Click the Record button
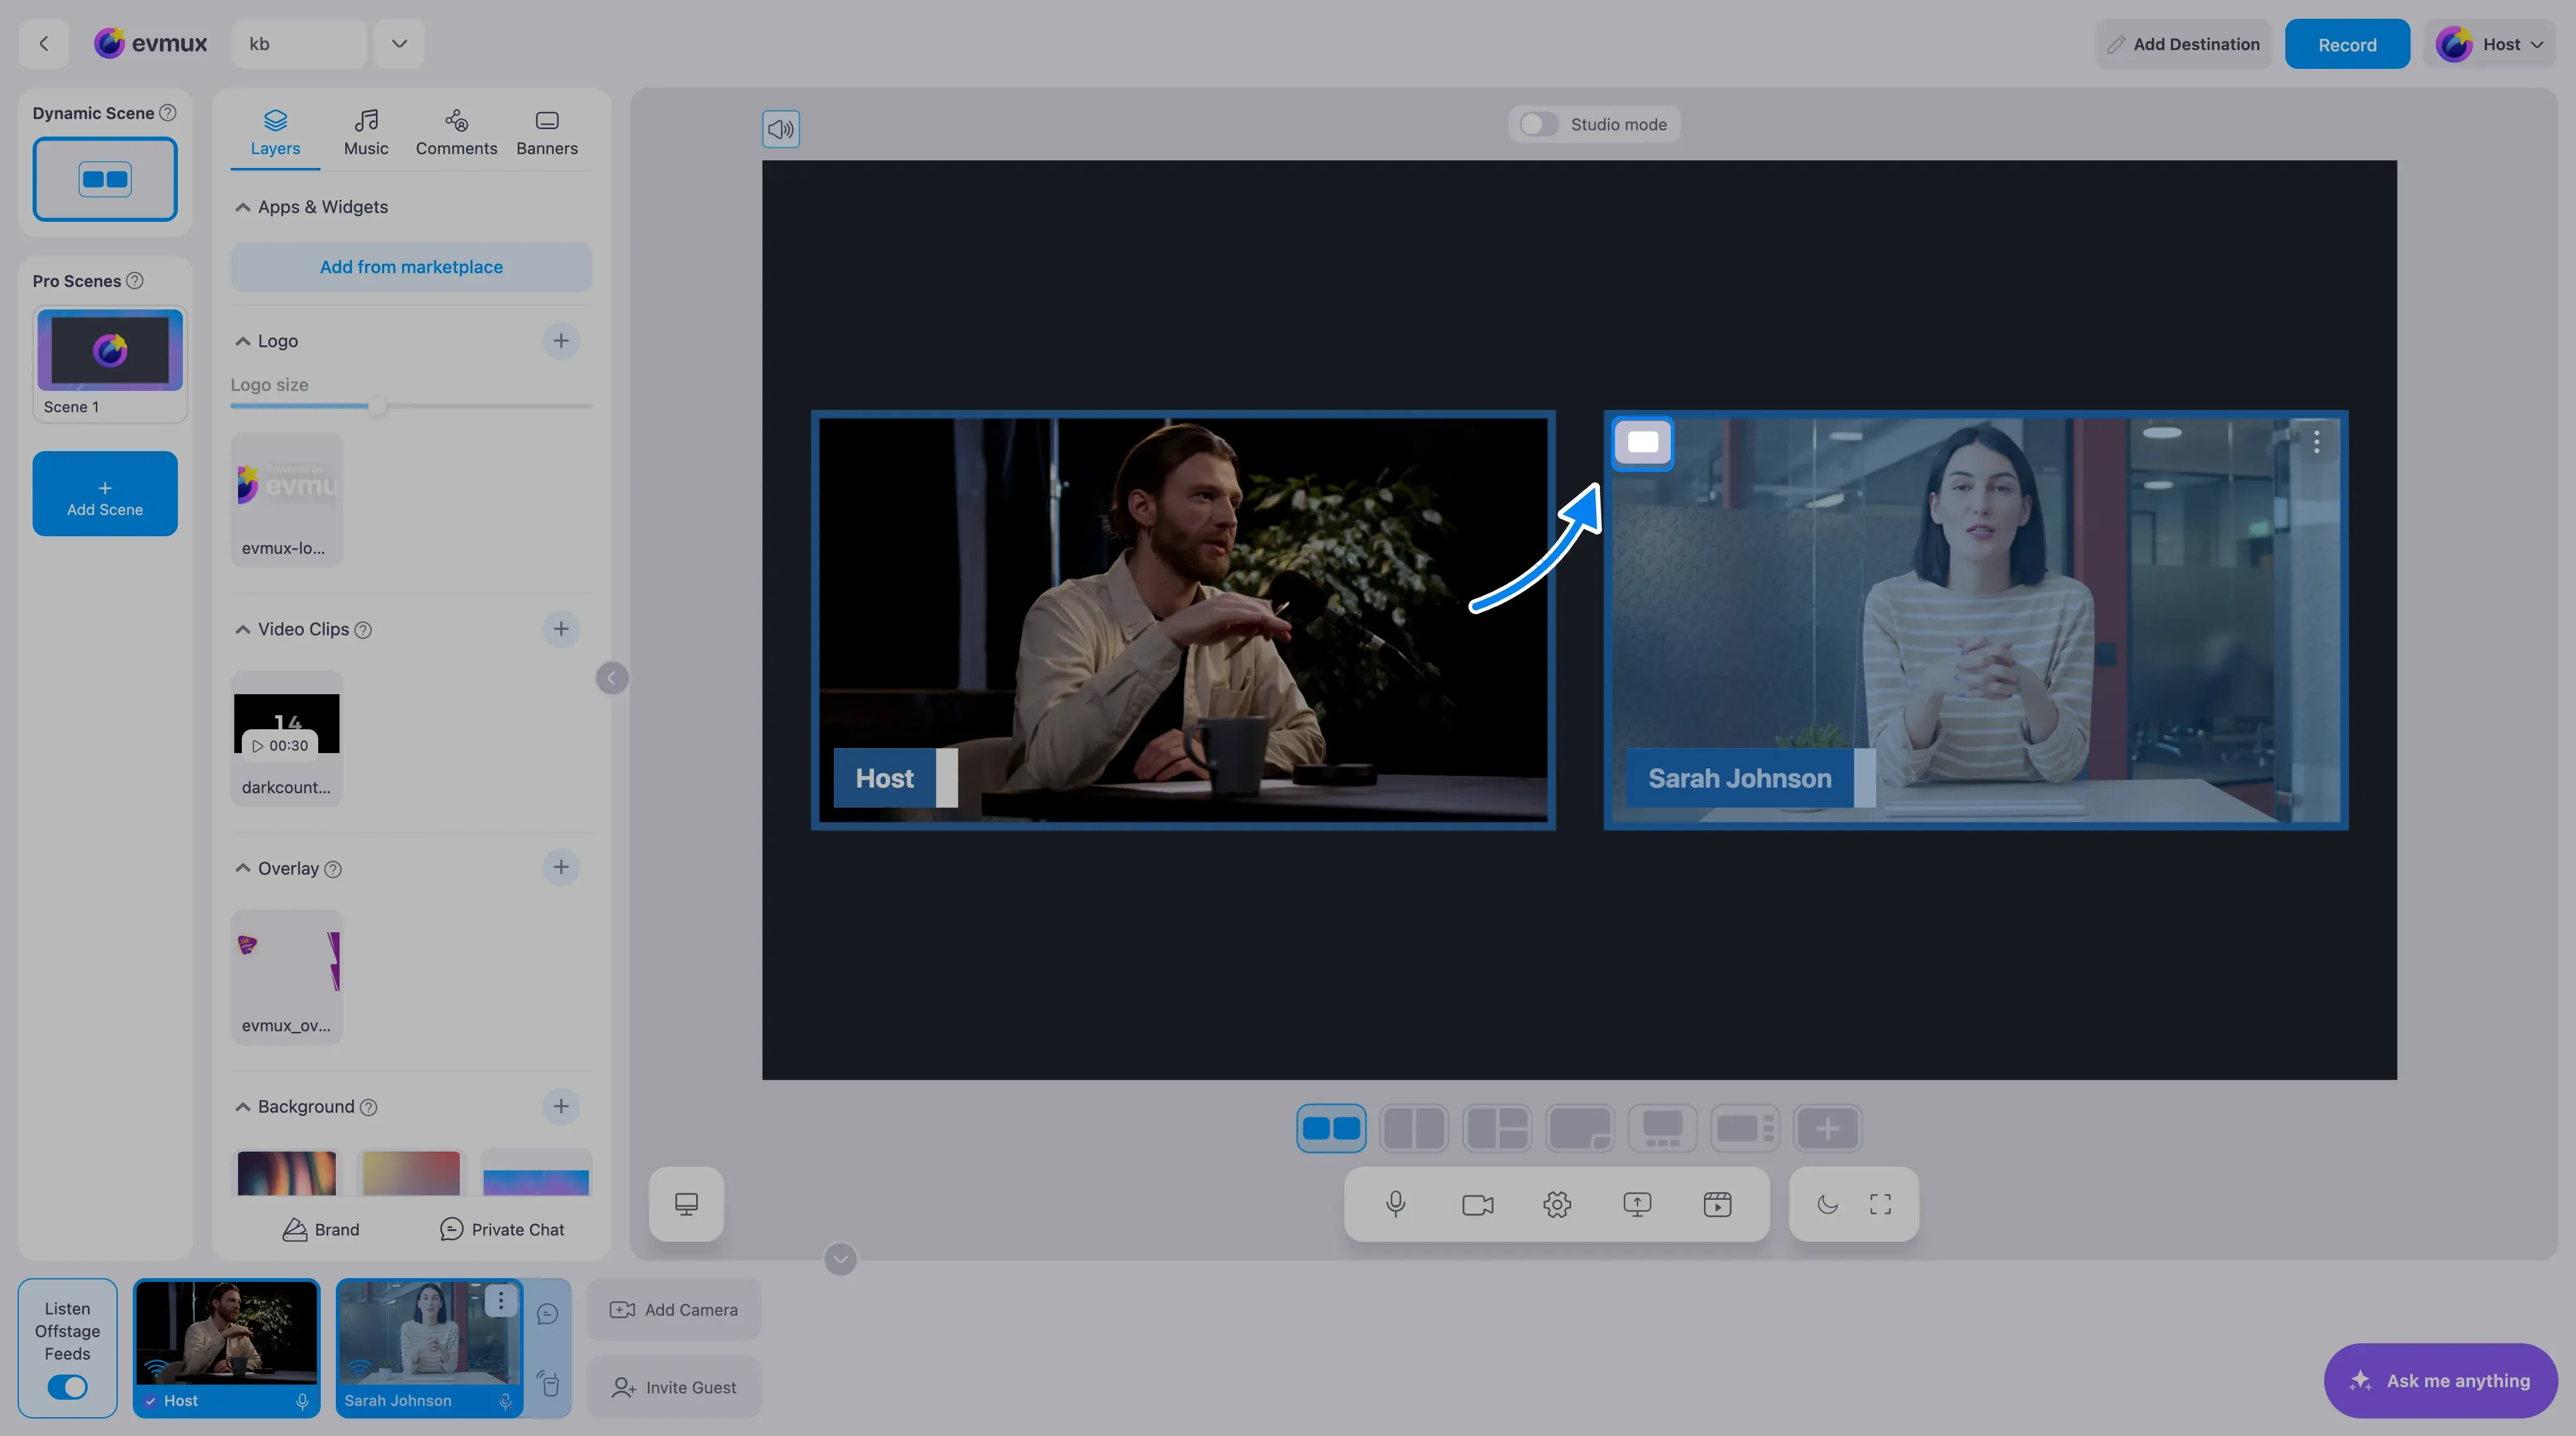 pos(2347,44)
